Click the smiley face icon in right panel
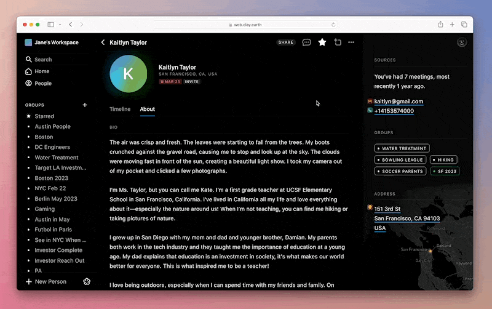The height and width of the screenshot is (309, 492). point(462,42)
